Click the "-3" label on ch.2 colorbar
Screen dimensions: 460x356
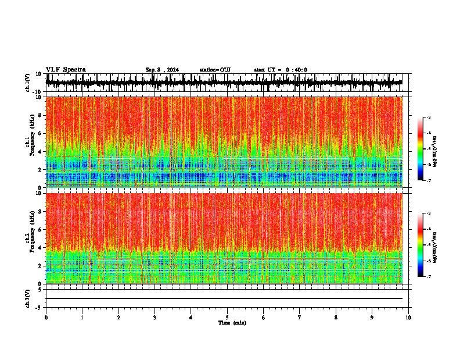coord(428,213)
